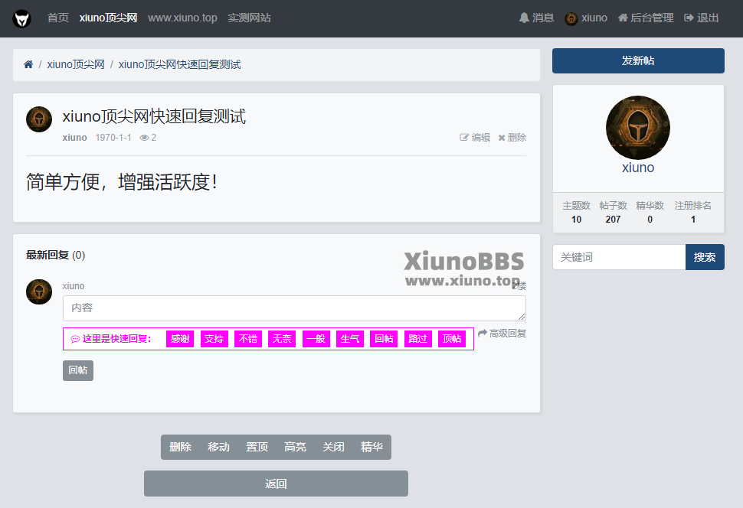Click the xiuno name above the reply box
The image size is (743, 508).
pos(74,286)
